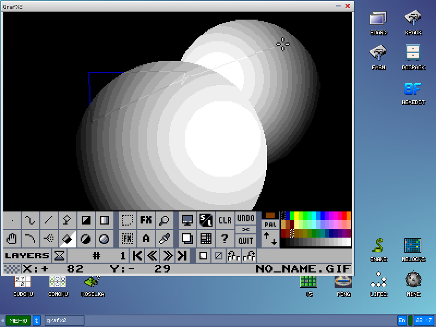The image size is (436, 327).
Task: Select the Text tool marked A
Action: pyautogui.click(x=145, y=238)
